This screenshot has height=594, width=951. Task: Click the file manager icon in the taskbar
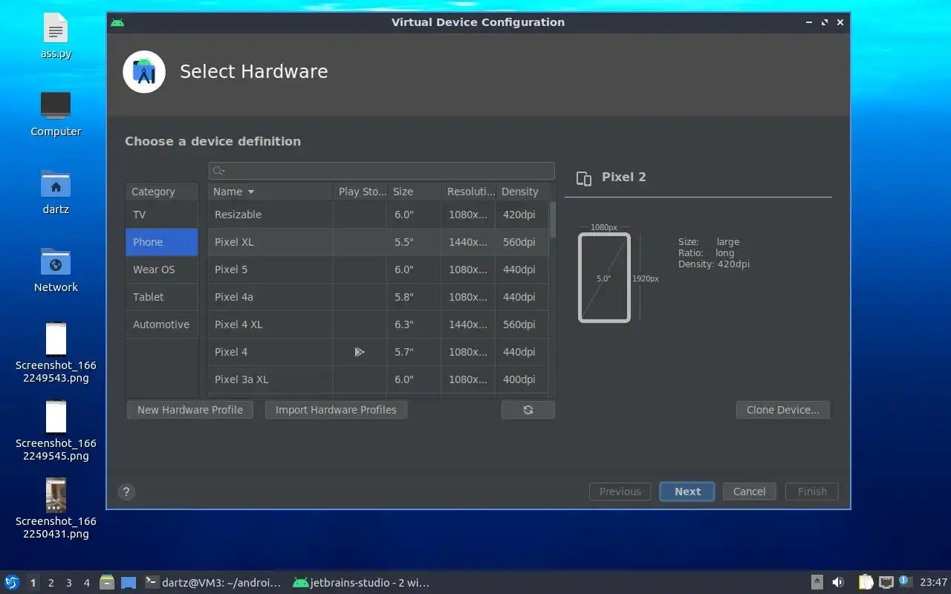pyautogui.click(x=107, y=582)
